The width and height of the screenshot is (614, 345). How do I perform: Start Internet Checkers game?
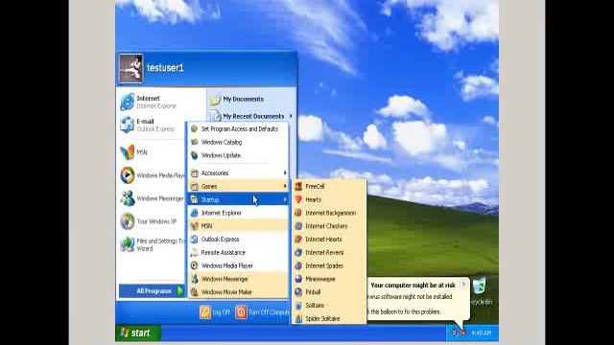pos(329,226)
